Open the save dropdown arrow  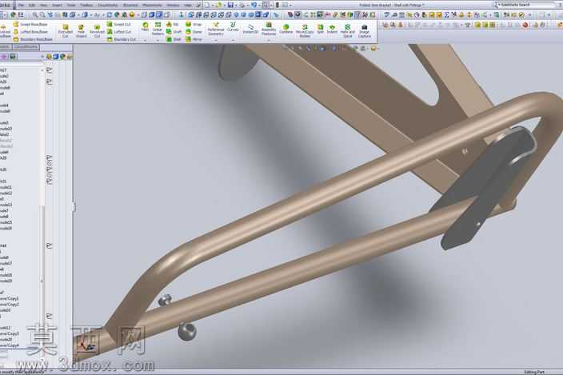[236, 5]
